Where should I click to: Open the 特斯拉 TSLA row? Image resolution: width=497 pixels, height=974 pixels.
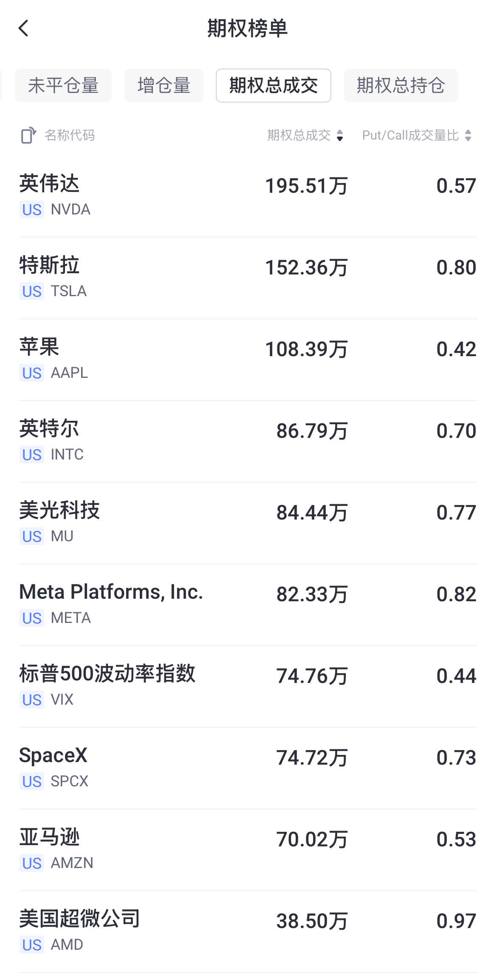(248, 278)
